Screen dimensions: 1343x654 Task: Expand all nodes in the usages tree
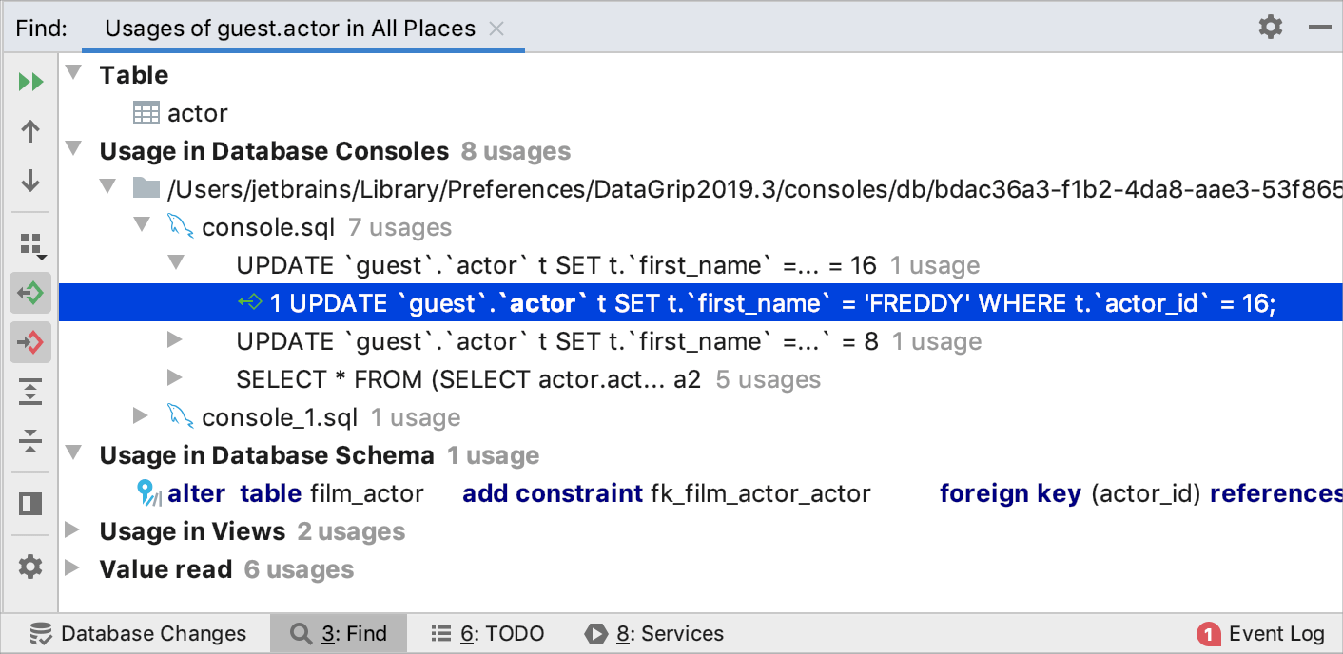[x=30, y=392]
